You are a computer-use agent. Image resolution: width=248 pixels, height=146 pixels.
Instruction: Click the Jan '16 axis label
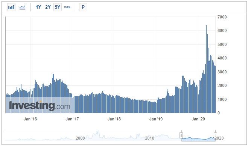click(30, 119)
